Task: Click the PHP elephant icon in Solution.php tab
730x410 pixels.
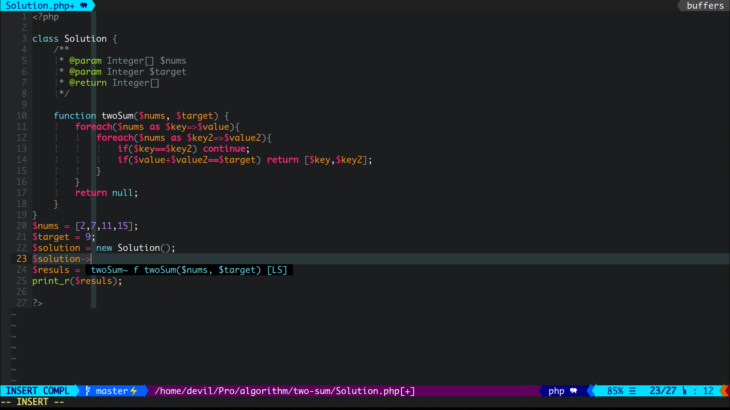Action: click(x=84, y=5)
